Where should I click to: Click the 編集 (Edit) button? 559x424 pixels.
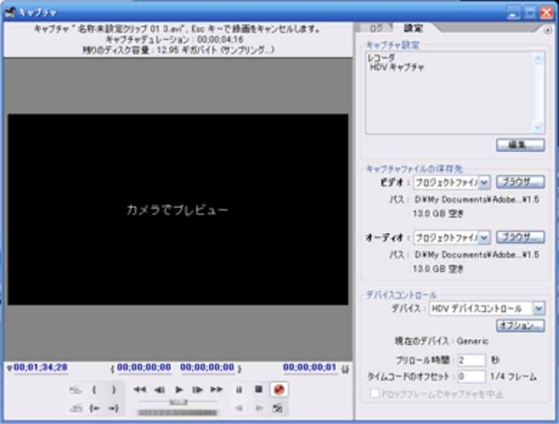point(520,145)
